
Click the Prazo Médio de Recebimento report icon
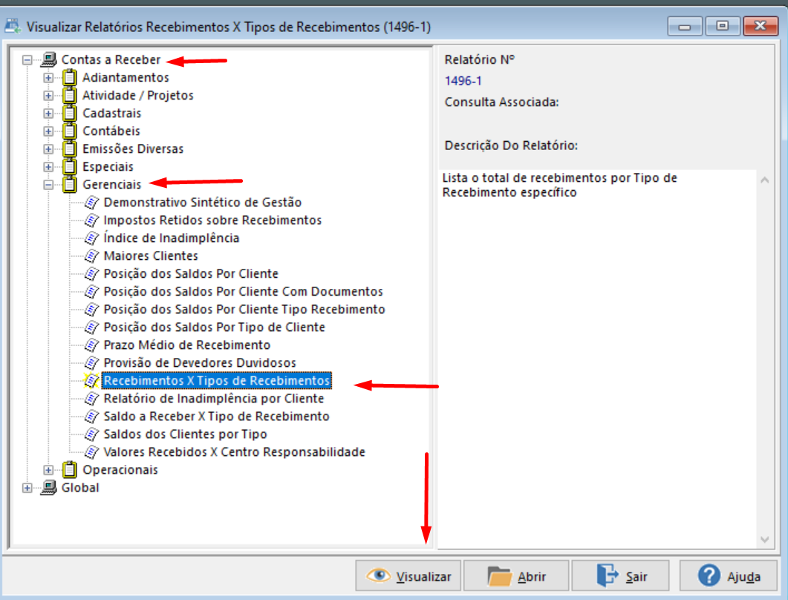(x=91, y=345)
